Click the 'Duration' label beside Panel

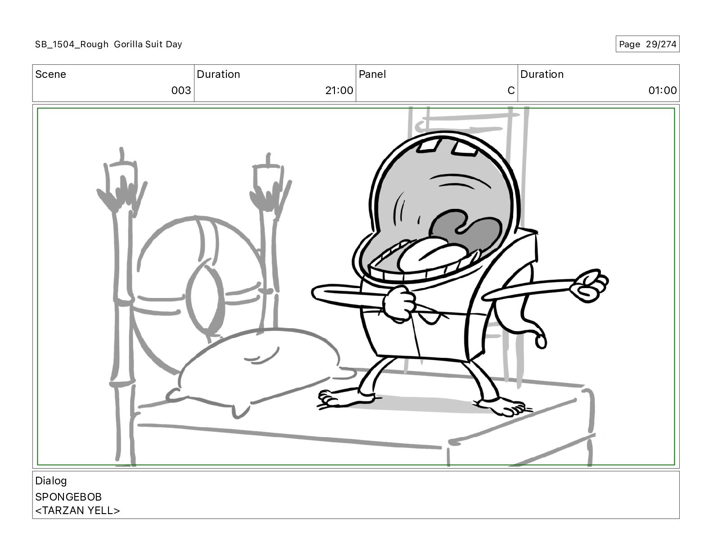coord(542,74)
